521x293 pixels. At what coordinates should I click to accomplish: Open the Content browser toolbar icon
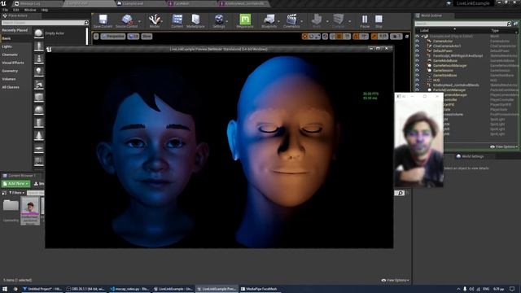(177, 21)
